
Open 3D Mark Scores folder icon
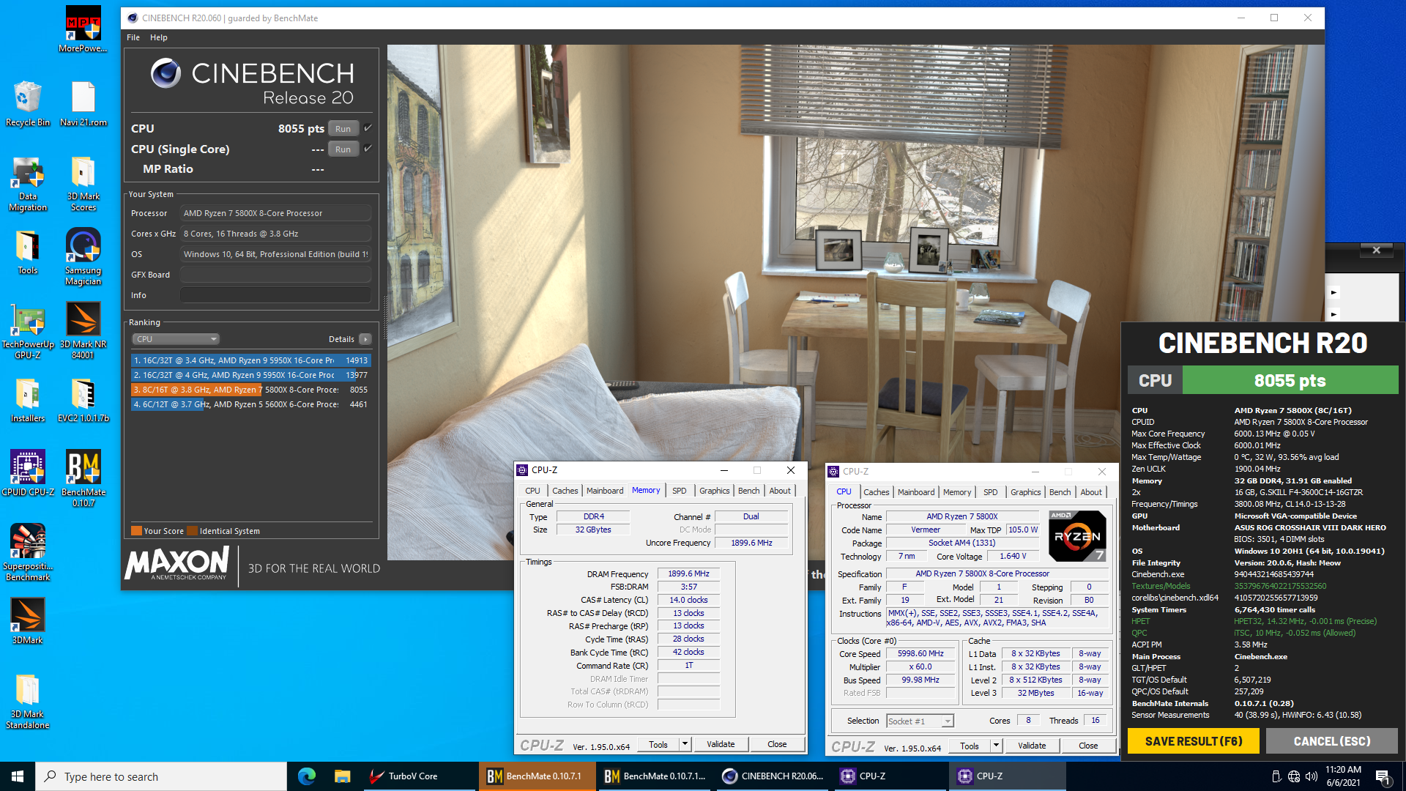point(83,184)
